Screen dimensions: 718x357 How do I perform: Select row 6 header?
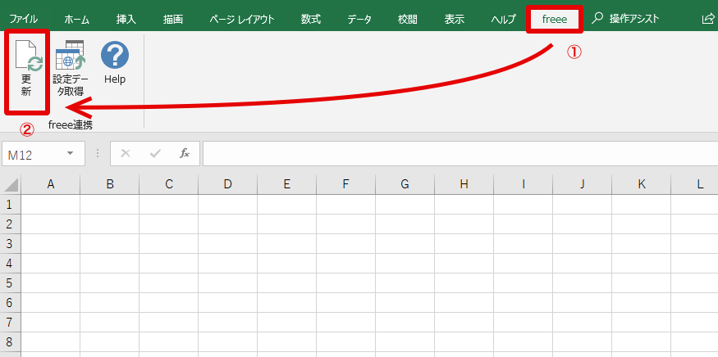10,303
